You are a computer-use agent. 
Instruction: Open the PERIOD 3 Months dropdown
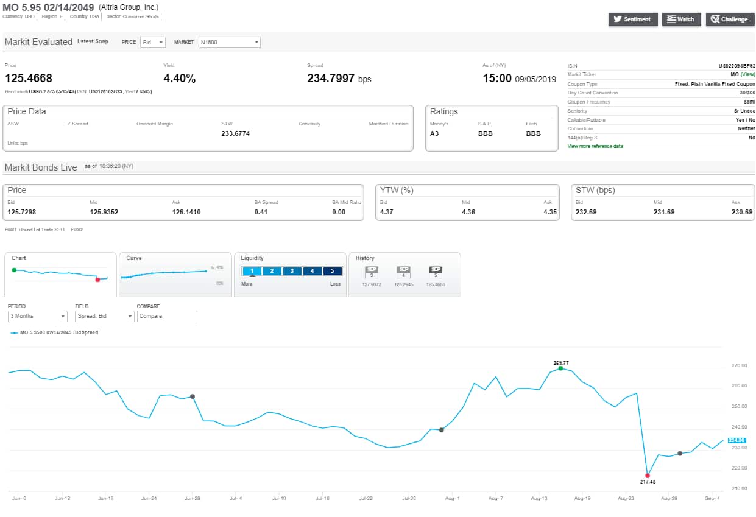click(38, 316)
